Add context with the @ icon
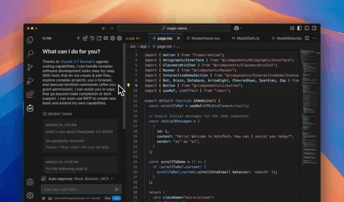Image resolution: width=344 pixels, height=202 pixels. pyautogui.click(x=44, y=198)
